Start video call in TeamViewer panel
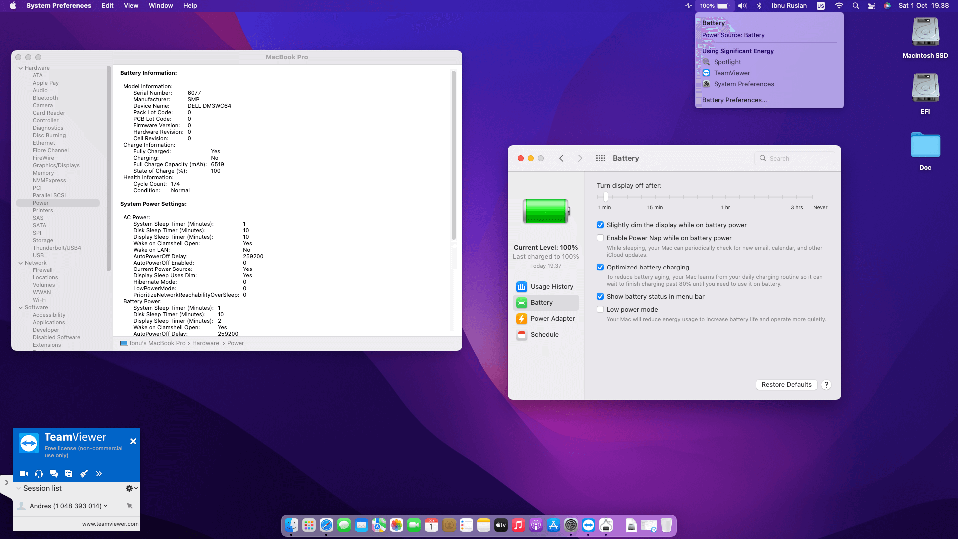Image resolution: width=958 pixels, height=539 pixels. 23,474
